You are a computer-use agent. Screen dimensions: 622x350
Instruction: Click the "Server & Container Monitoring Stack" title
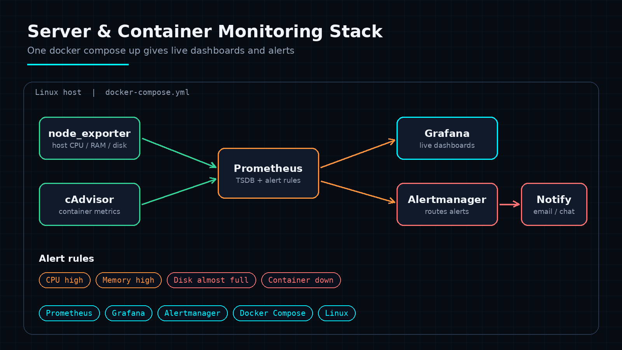(x=205, y=31)
